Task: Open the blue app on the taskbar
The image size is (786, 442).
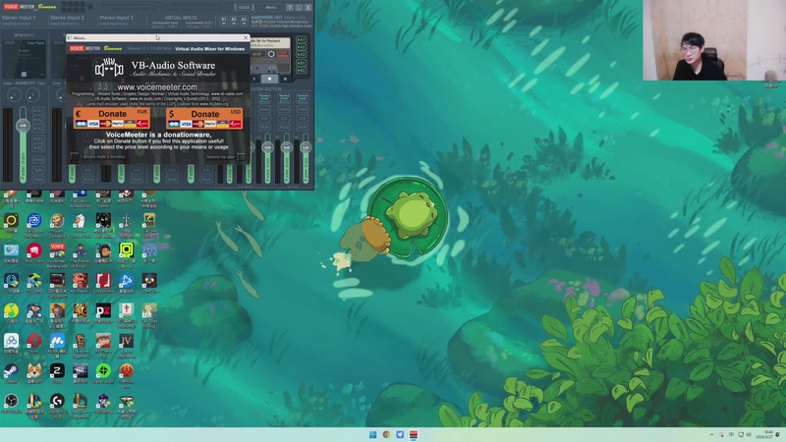Action: point(400,434)
